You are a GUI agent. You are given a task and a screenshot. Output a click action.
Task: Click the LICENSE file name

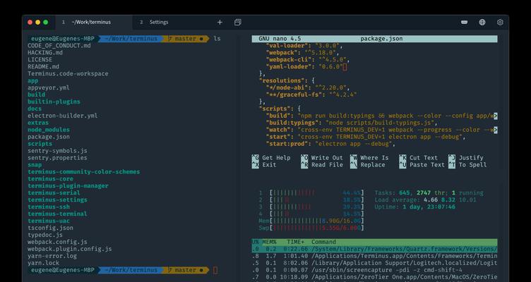[x=40, y=59]
